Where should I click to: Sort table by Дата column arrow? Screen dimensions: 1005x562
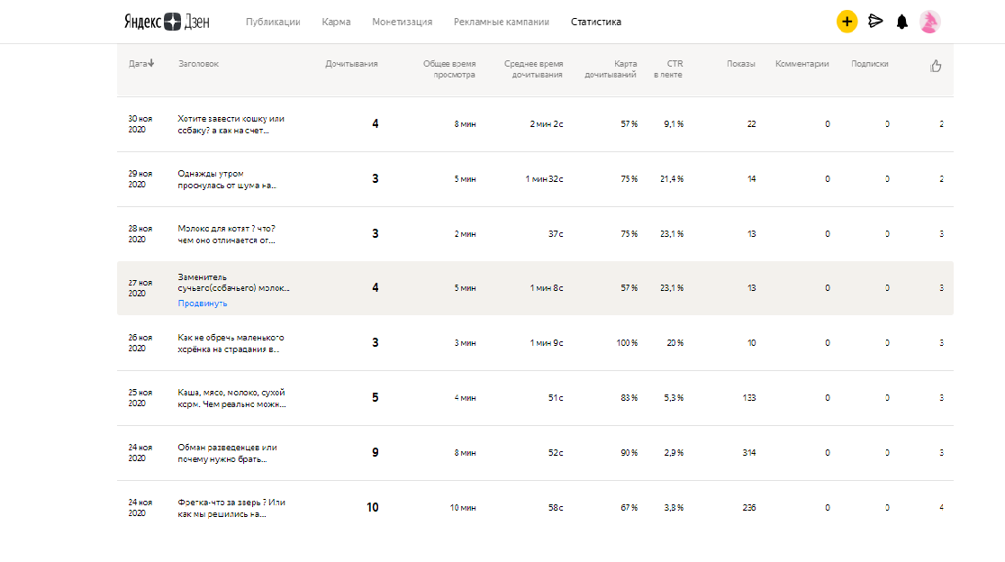point(151,63)
